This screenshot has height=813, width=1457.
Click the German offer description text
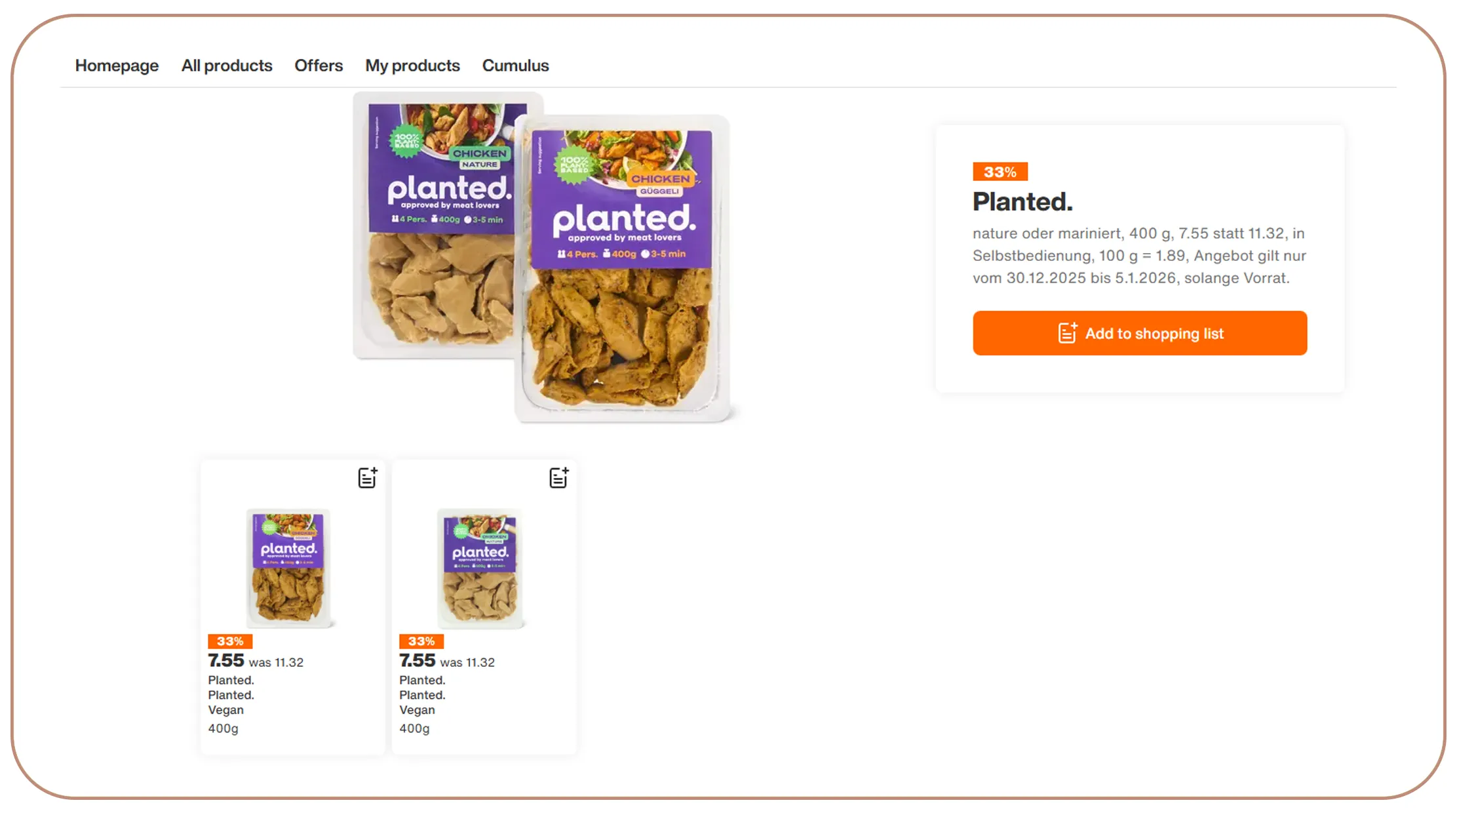[1139, 256]
